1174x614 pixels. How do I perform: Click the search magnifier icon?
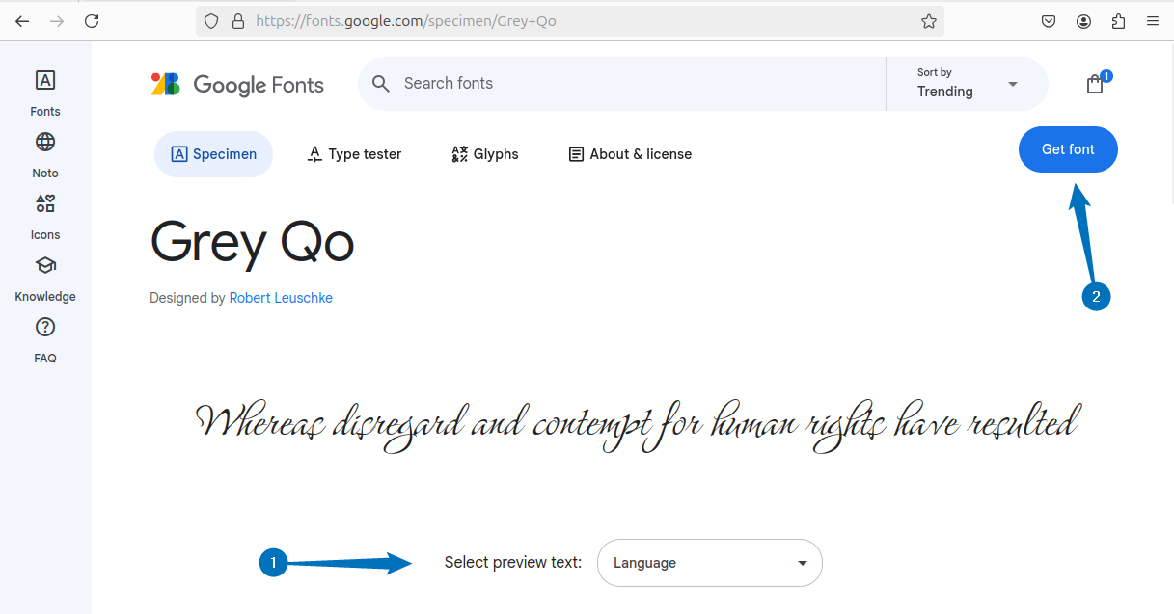coord(380,84)
